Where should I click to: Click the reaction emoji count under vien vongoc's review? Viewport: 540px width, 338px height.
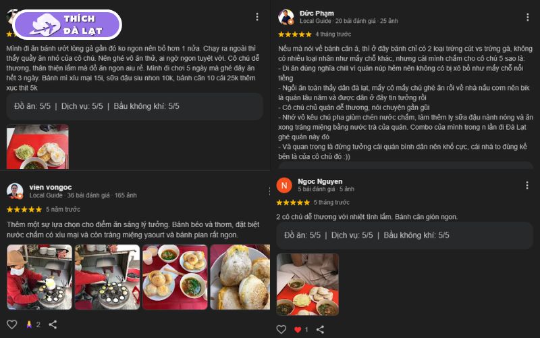pyautogui.click(x=33, y=324)
